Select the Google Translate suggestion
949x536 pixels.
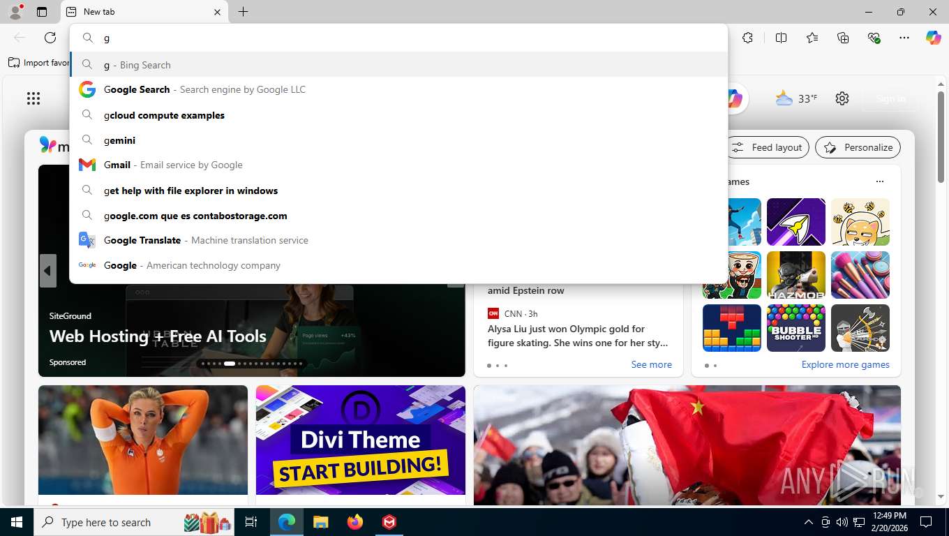click(x=398, y=240)
